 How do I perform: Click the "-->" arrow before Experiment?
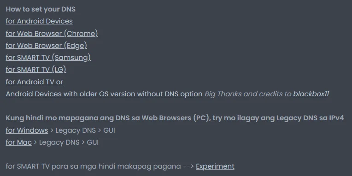[188, 166]
